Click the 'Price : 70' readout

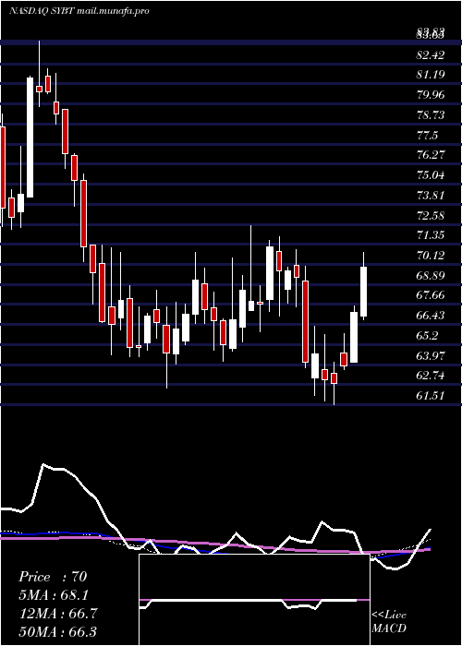53,577
